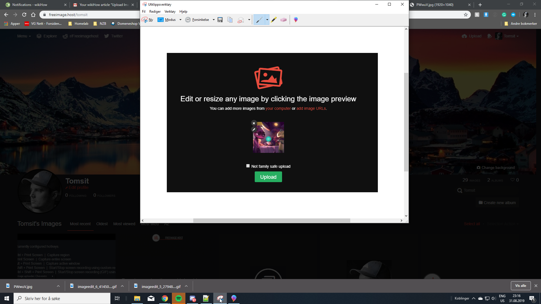Click the save snip floppy icon
The width and height of the screenshot is (541, 304).
[x=220, y=20]
